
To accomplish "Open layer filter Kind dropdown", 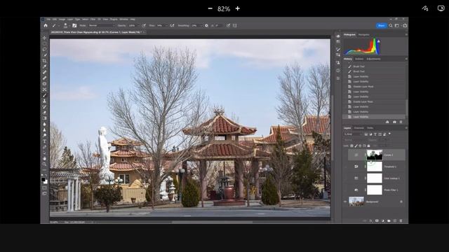I will click(x=354, y=134).
